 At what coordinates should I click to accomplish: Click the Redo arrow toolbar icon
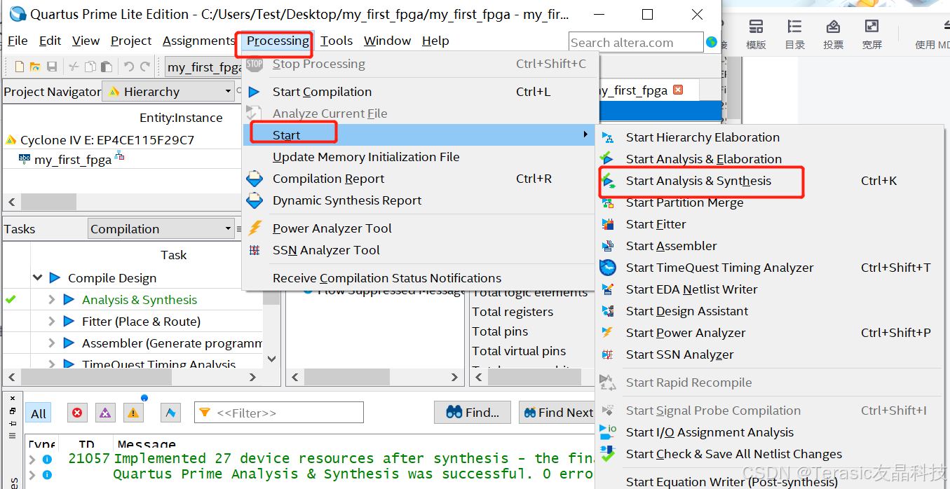145,67
